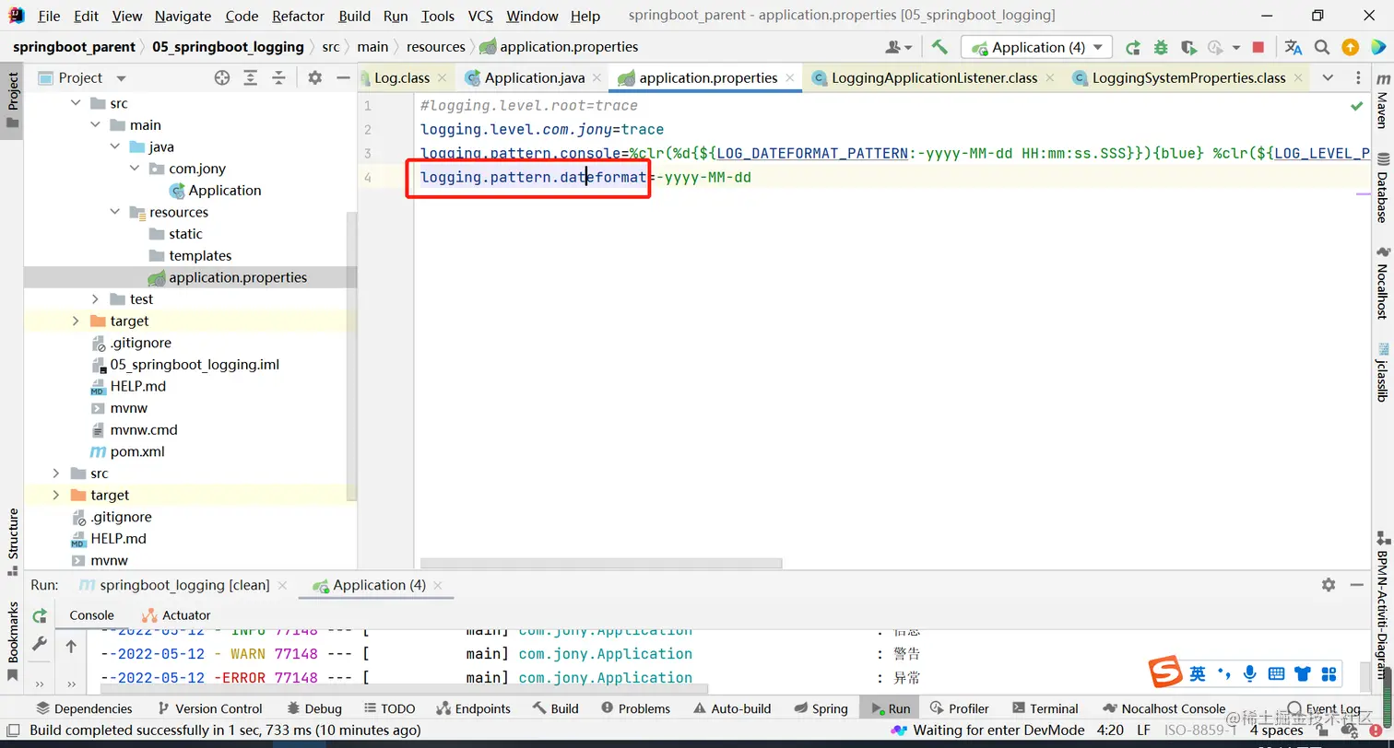Open Database tool window

pyautogui.click(x=1382, y=187)
